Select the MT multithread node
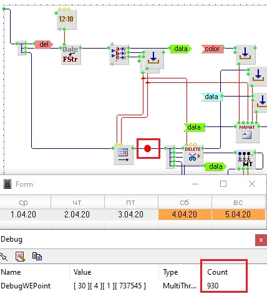This screenshot has height=294, width=267. pos(246,159)
